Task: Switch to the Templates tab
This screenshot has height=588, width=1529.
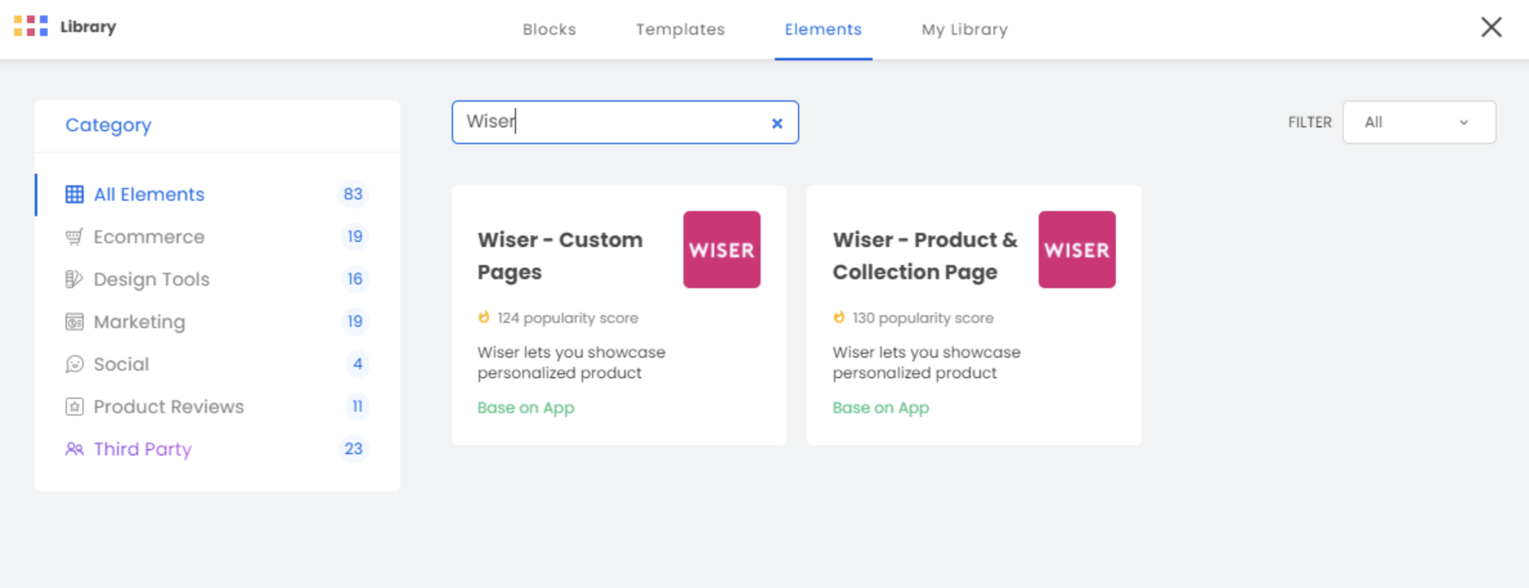Action: [x=680, y=30]
